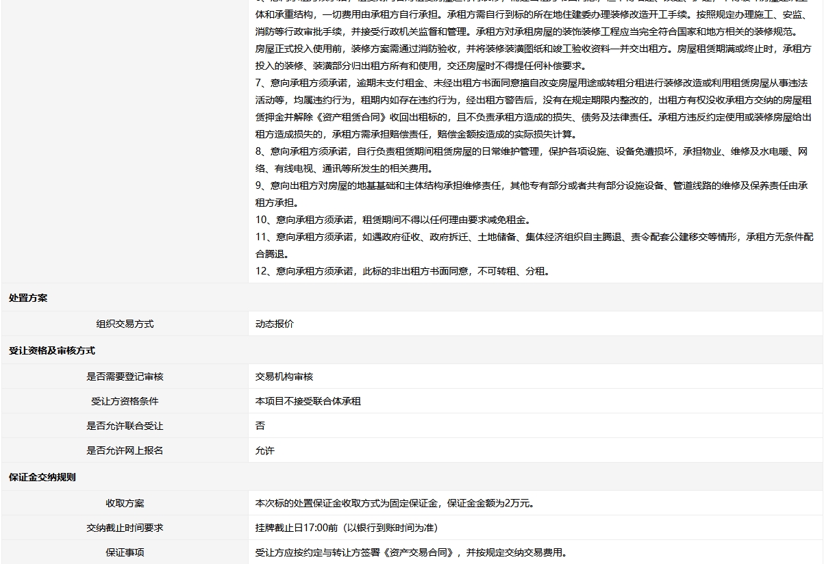
Task: Select the 交纳截止时间要求 label
Action: 125,528
